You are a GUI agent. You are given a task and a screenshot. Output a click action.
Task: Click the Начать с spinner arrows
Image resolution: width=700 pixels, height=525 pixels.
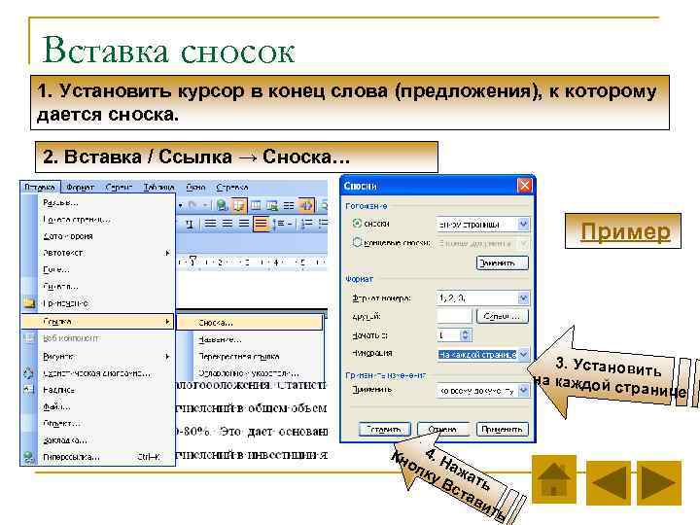point(465,334)
